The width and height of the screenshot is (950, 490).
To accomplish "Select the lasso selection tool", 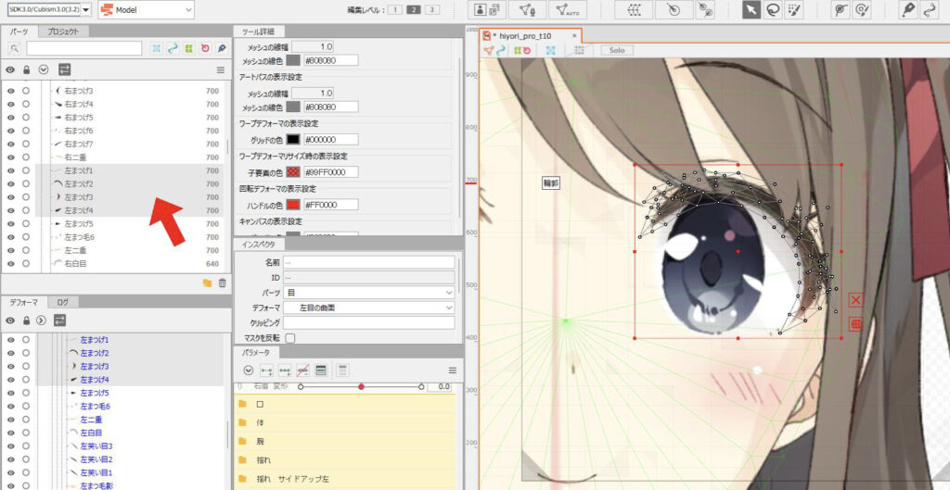I will click(x=773, y=10).
